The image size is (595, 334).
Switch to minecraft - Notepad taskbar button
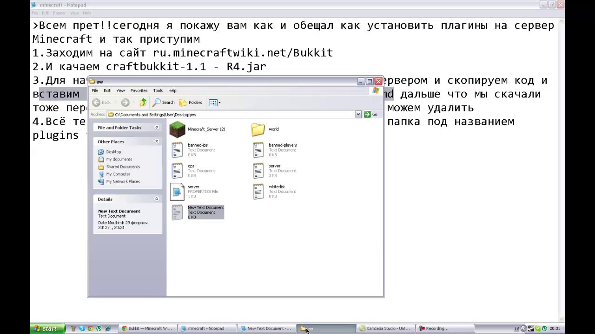pos(206,328)
